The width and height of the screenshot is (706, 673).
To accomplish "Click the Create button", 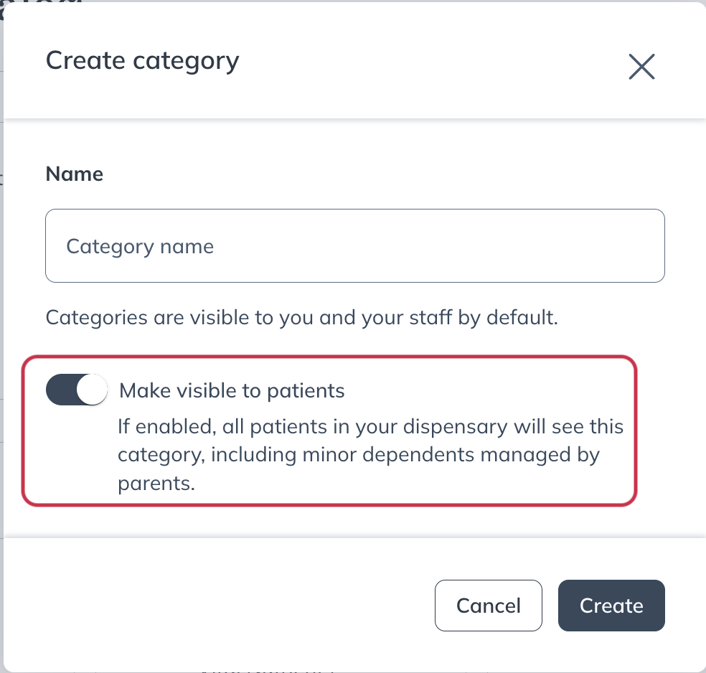I will 611,606.
